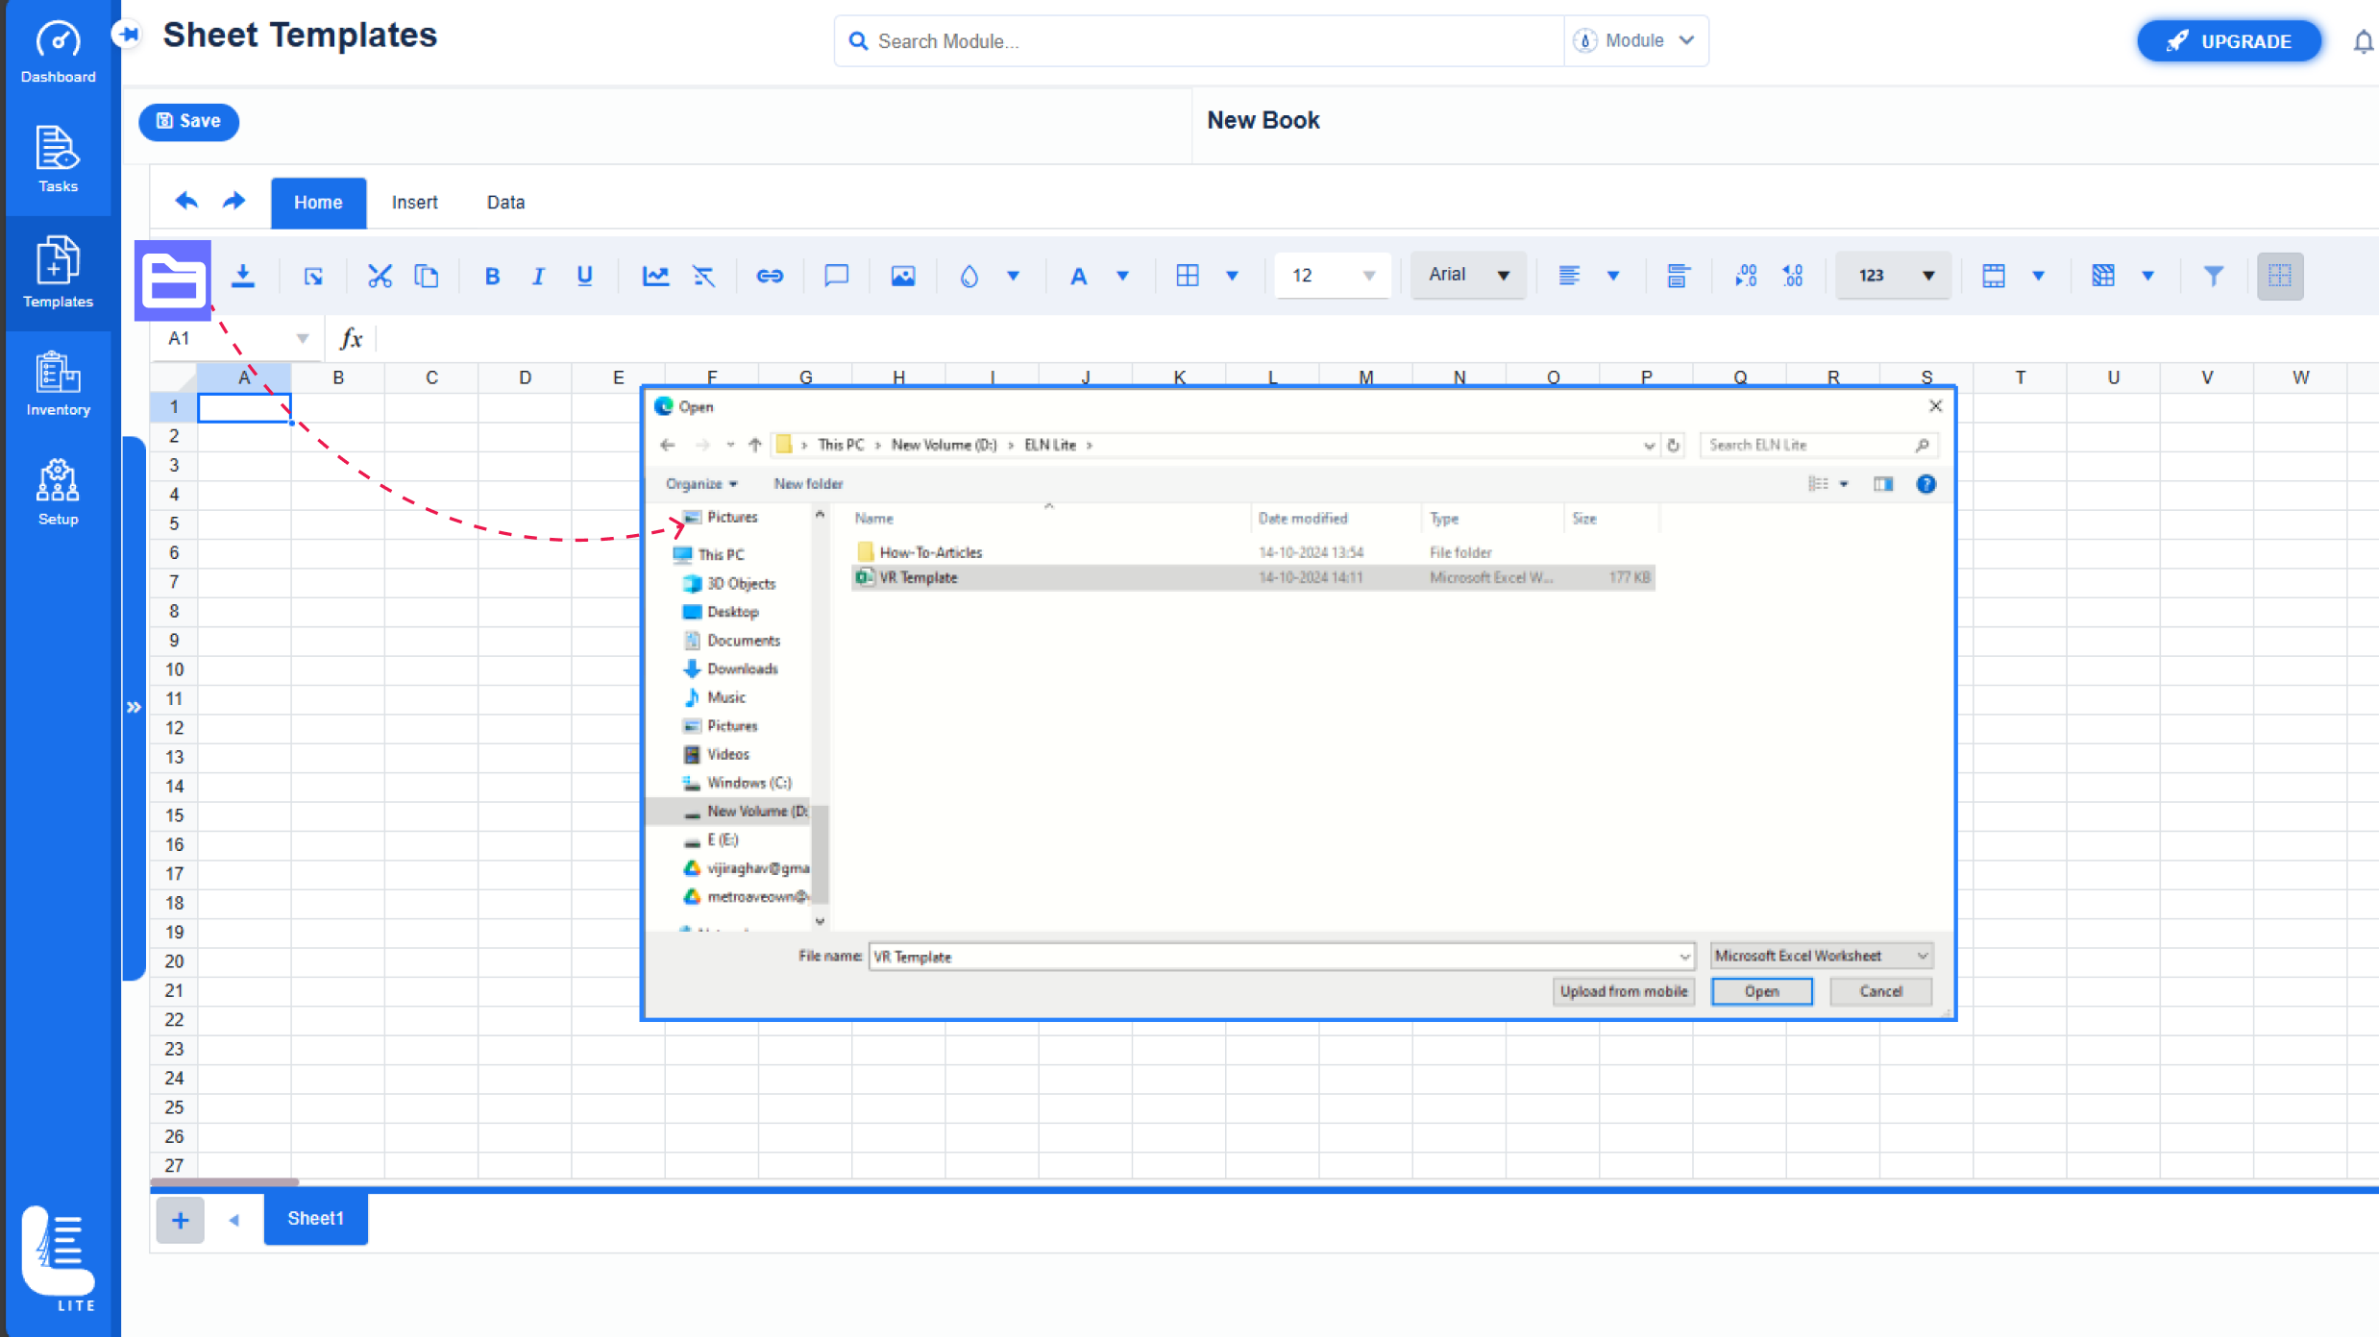Sort files by Date modified column header
This screenshot has height=1337, width=2379.
(1303, 519)
